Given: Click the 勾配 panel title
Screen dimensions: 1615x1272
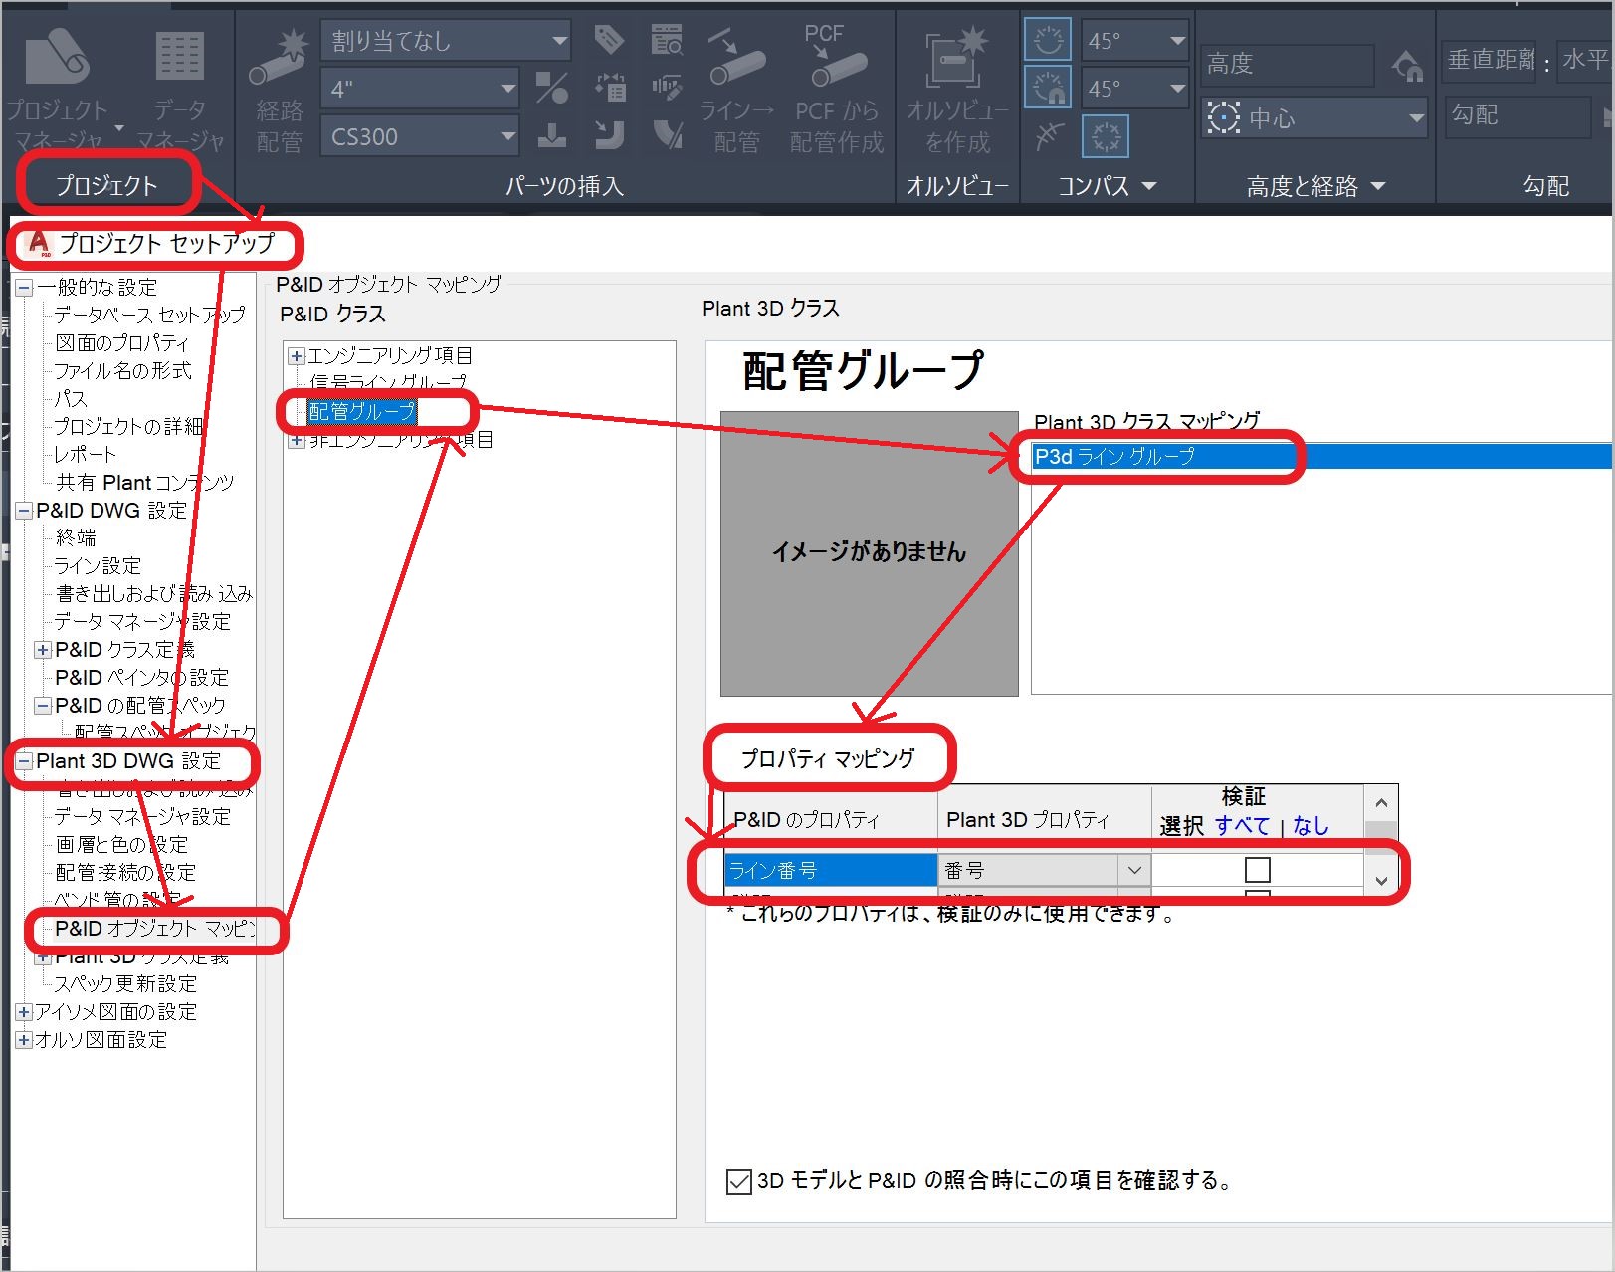Looking at the screenshot, I should [1545, 186].
